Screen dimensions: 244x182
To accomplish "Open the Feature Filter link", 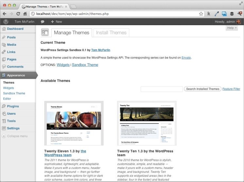I will click(x=231, y=89).
